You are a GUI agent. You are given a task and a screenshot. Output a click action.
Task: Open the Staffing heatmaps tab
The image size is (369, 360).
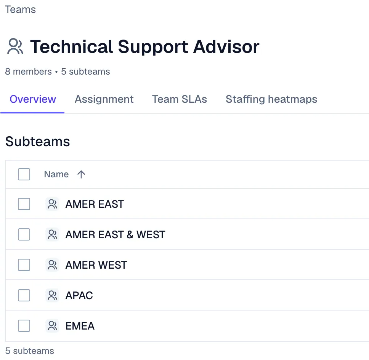tap(271, 99)
